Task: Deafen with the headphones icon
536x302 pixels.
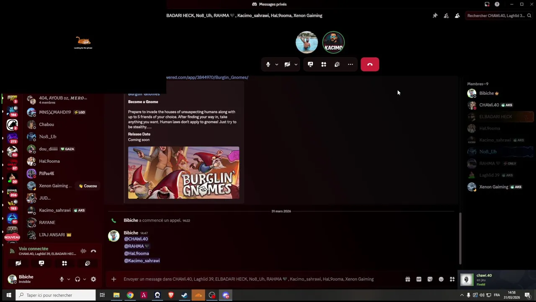Action: tap(77, 279)
